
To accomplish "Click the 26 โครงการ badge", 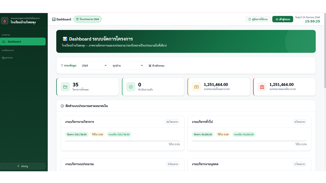I will point(172,122).
